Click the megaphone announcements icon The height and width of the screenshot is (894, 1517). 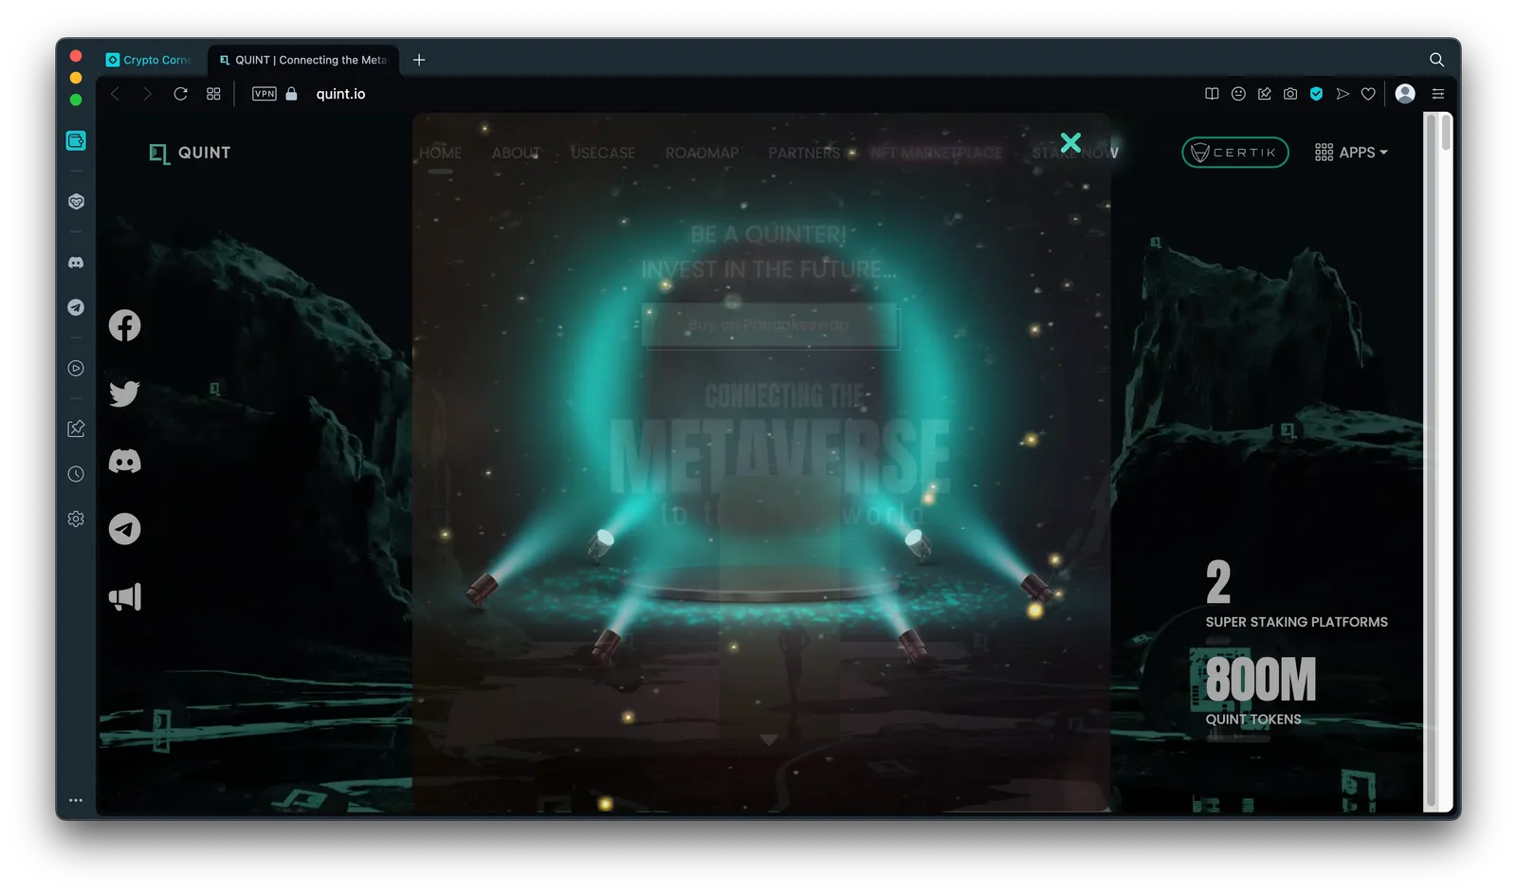124,596
